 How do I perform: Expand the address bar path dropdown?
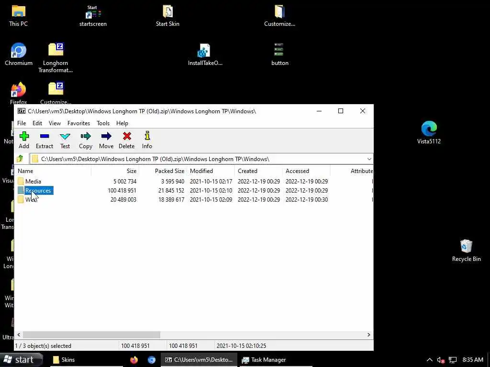(x=369, y=159)
